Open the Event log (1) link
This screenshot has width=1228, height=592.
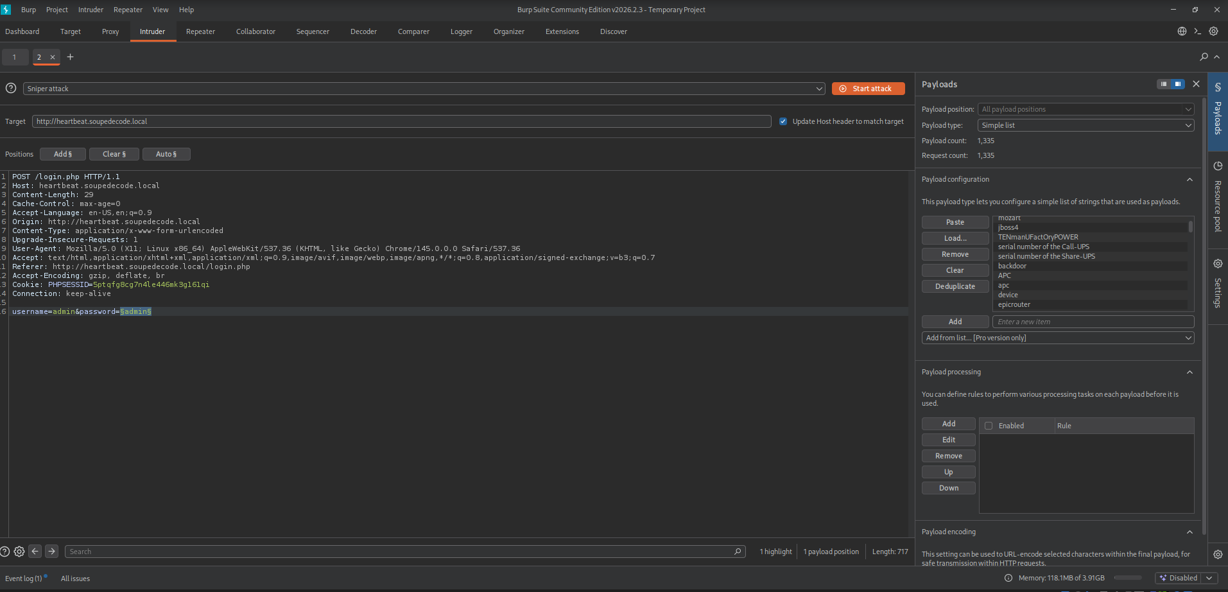(24, 579)
